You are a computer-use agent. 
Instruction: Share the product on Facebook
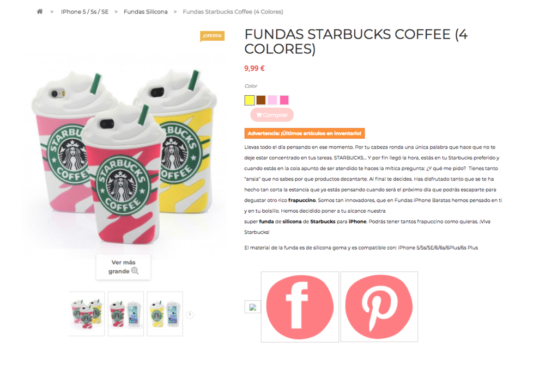tap(300, 307)
